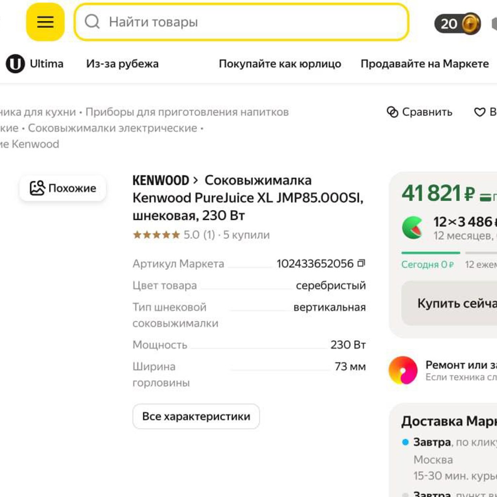The width and height of the screenshot is (497, 497).
Task: Click the Купить сейчас button
Action: (449, 303)
